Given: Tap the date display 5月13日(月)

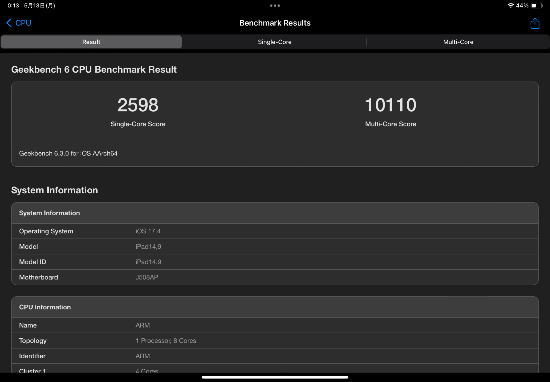Looking at the screenshot, I should pos(40,5).
